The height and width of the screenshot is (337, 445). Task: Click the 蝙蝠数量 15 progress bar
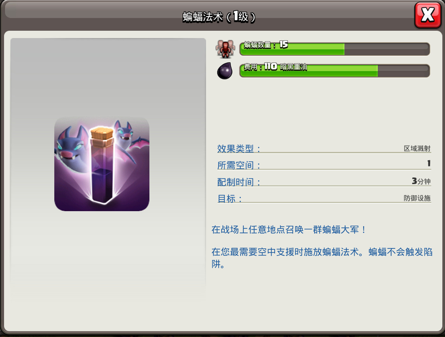pos(335,49)
